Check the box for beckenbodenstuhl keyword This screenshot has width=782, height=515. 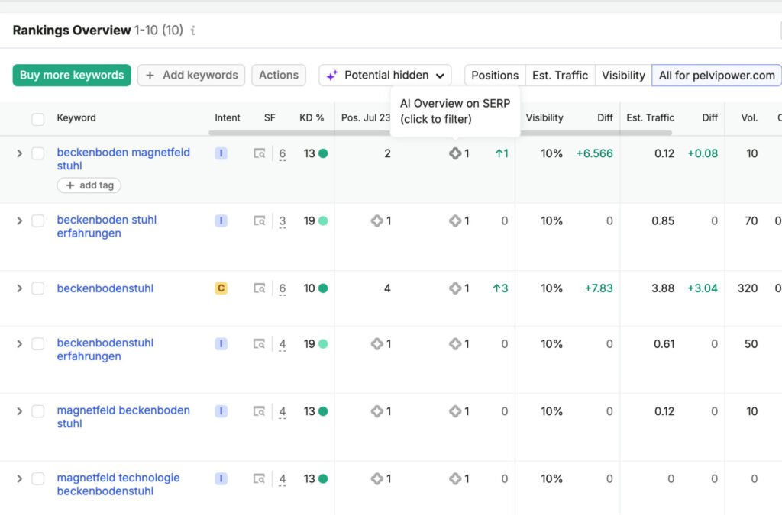pyautogui.click(x=38, y=288)
